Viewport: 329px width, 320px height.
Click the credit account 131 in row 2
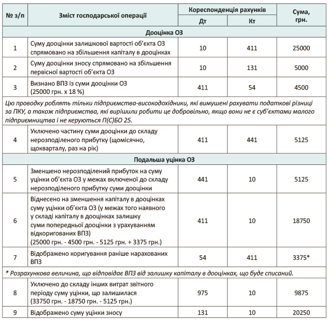click(x=253, y=67)
